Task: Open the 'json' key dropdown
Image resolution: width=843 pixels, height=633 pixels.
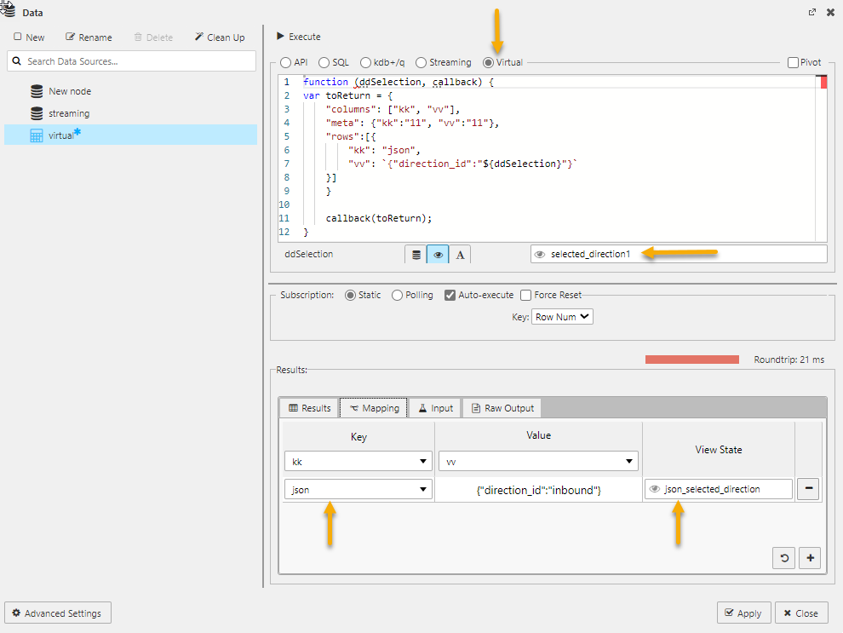Action: coord(358,489)
